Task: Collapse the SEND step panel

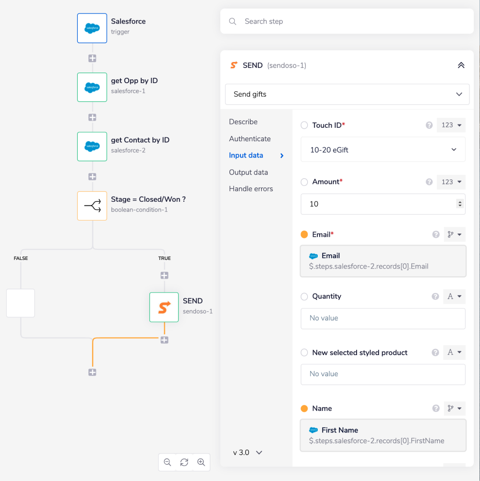Action: point(461,65)
